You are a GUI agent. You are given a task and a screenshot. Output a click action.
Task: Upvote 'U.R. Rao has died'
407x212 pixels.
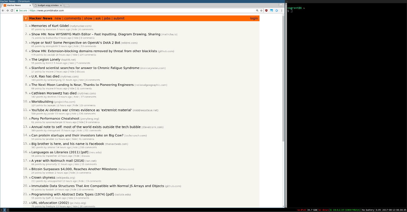pyautogui.click(x=30, y=77)
